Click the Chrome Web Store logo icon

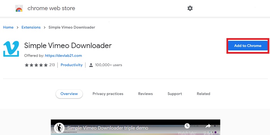pyautogui.click(x=19, y=8)
